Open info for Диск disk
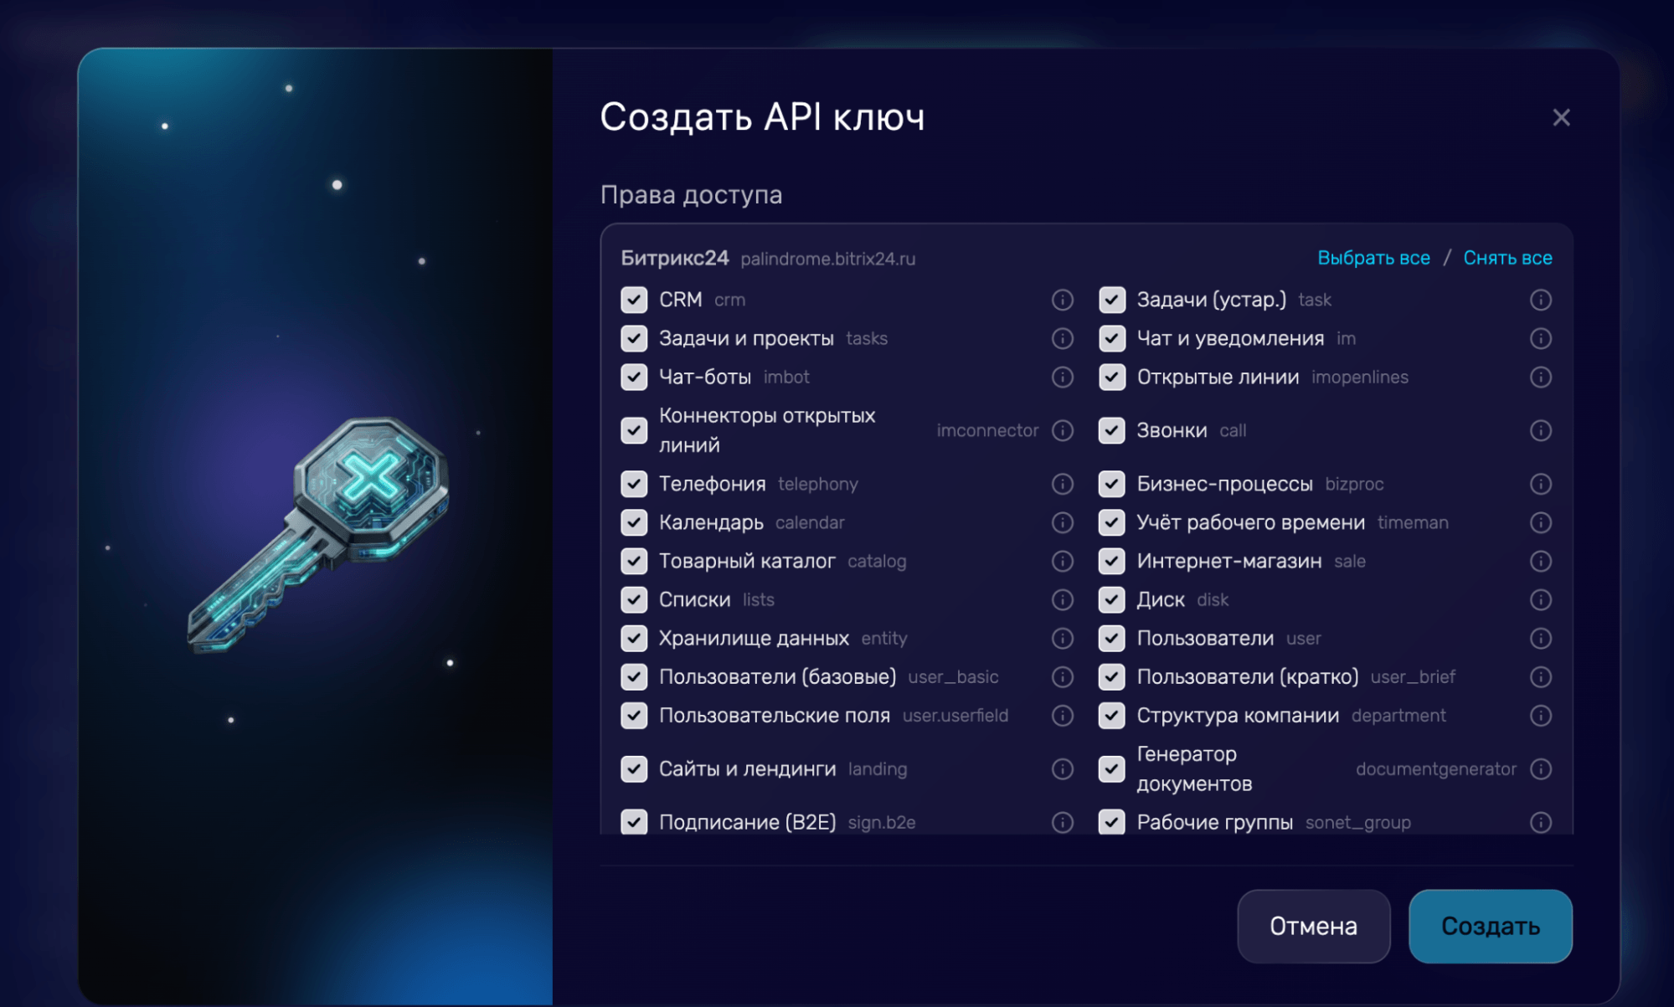The width and height of the screenshot is (1674, 1007). pyautogui.click(x=1540, y=599)
